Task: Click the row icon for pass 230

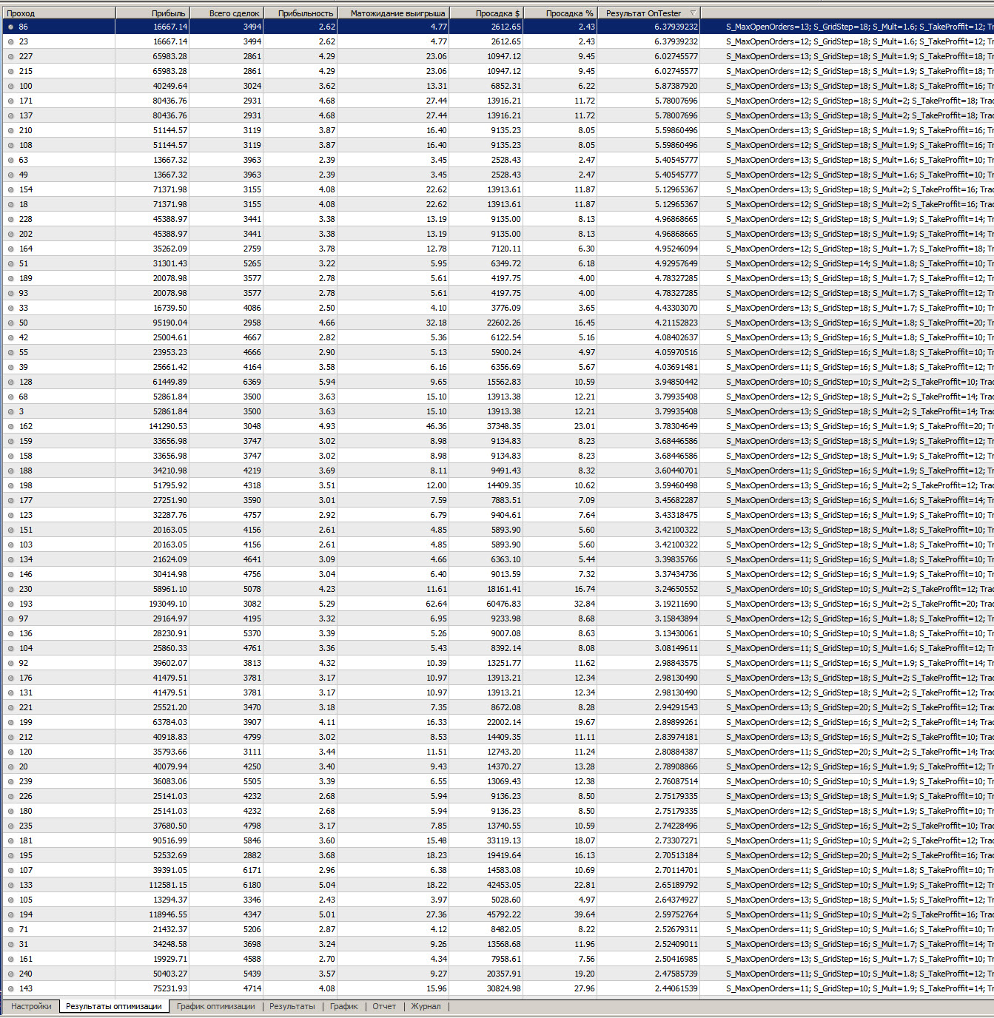Action: point(10,589)
